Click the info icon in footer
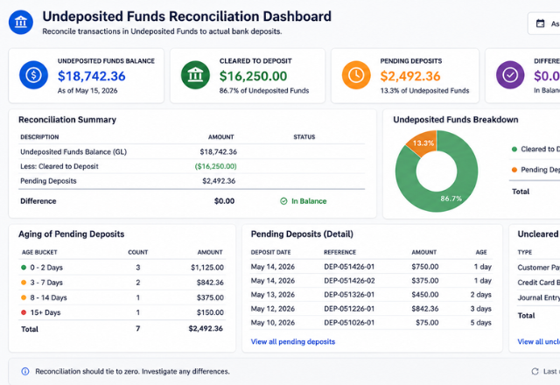This screenshot has width=560, height=385. point(25,371)
